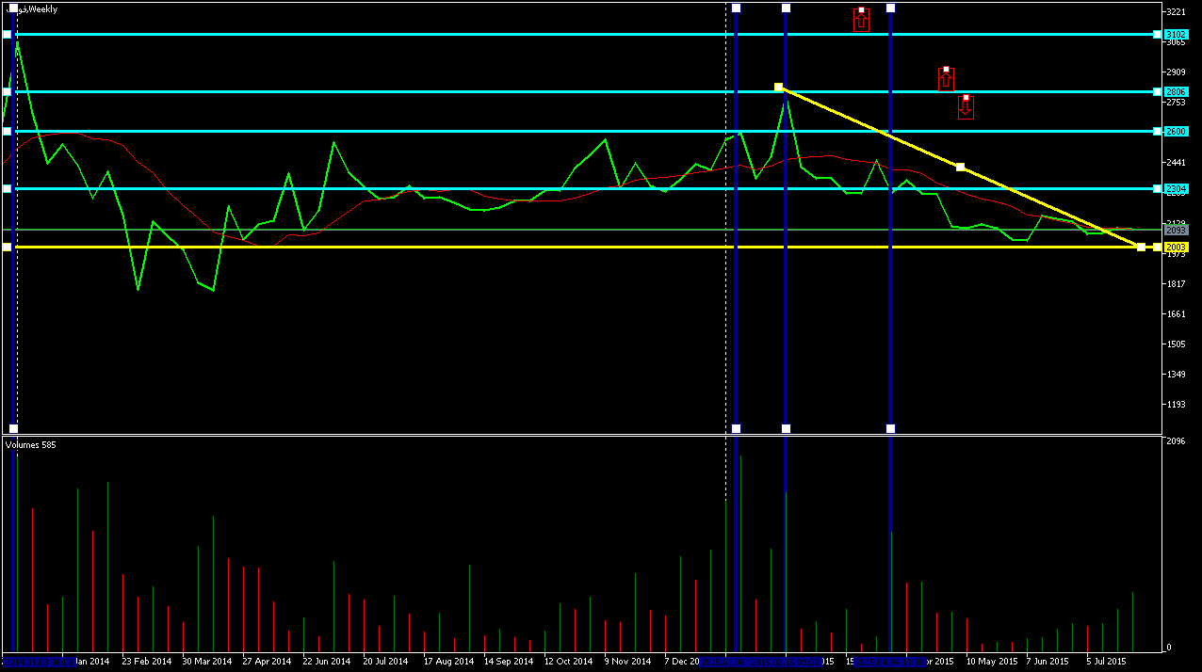Click bottom handle of middle blue vertical line

[x=786, y=429]
